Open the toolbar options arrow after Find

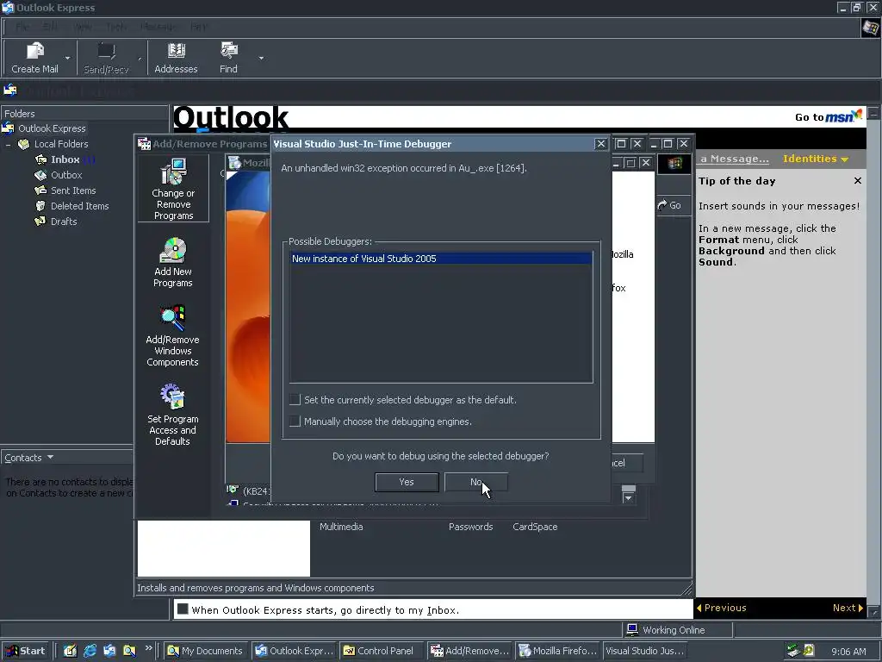(x=261, y=58)
